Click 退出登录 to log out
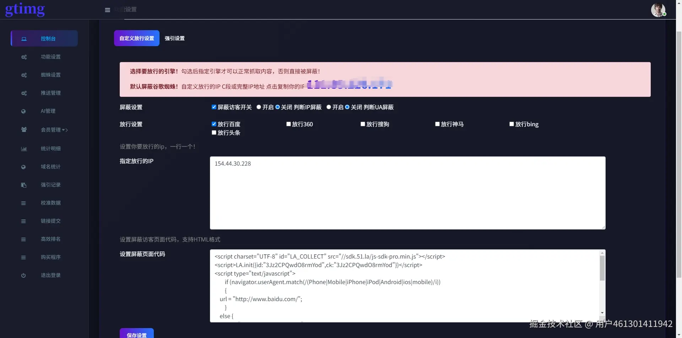The width and height of the screenshot is (682, 338). pyautogui.click(x=50, y=275)
